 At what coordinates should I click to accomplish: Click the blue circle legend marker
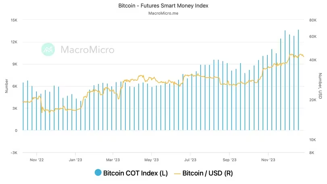point(98,173)
